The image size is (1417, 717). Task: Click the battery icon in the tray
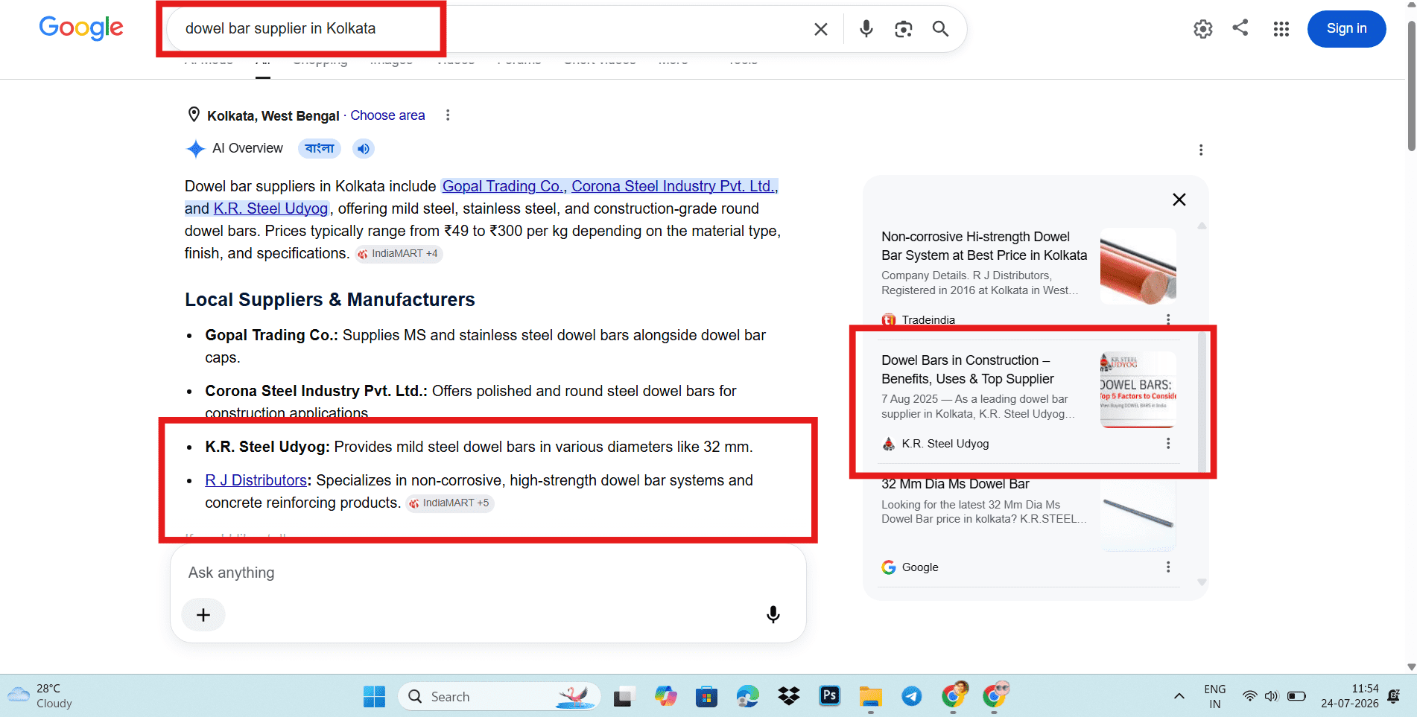pos(1296,697)
